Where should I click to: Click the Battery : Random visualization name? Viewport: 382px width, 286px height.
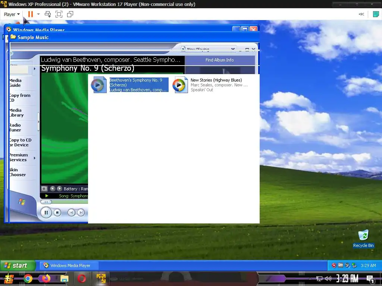click(76, 189)
